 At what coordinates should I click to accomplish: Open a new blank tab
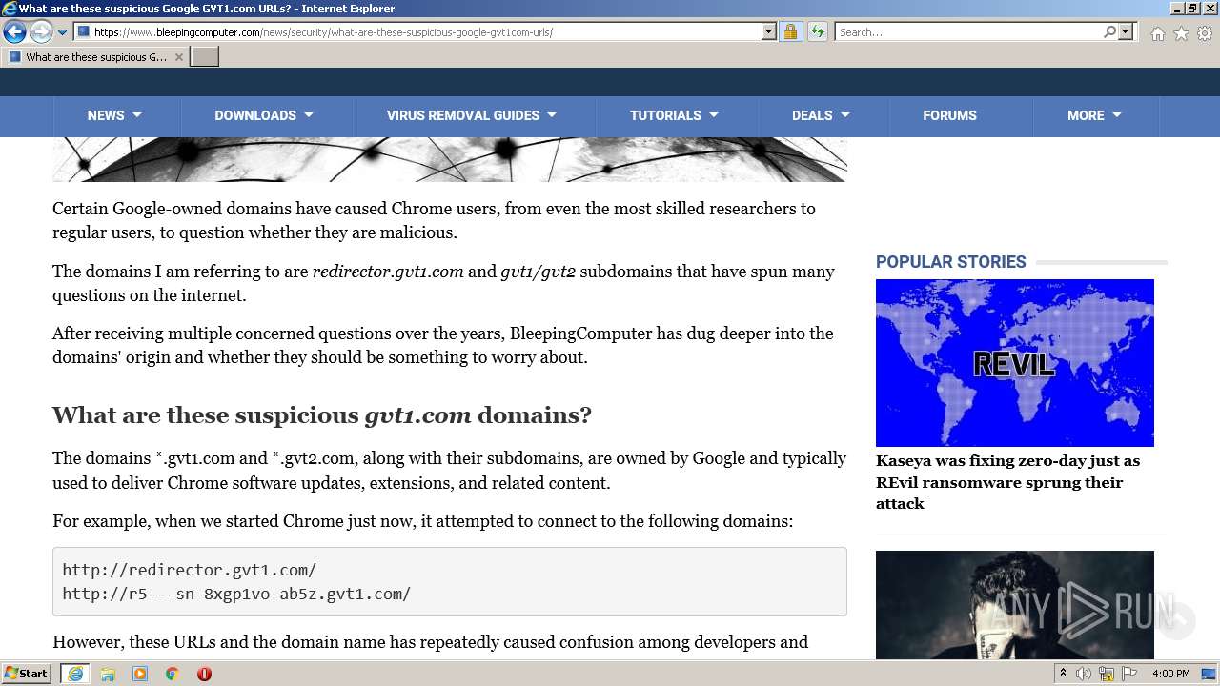point(205,57)
